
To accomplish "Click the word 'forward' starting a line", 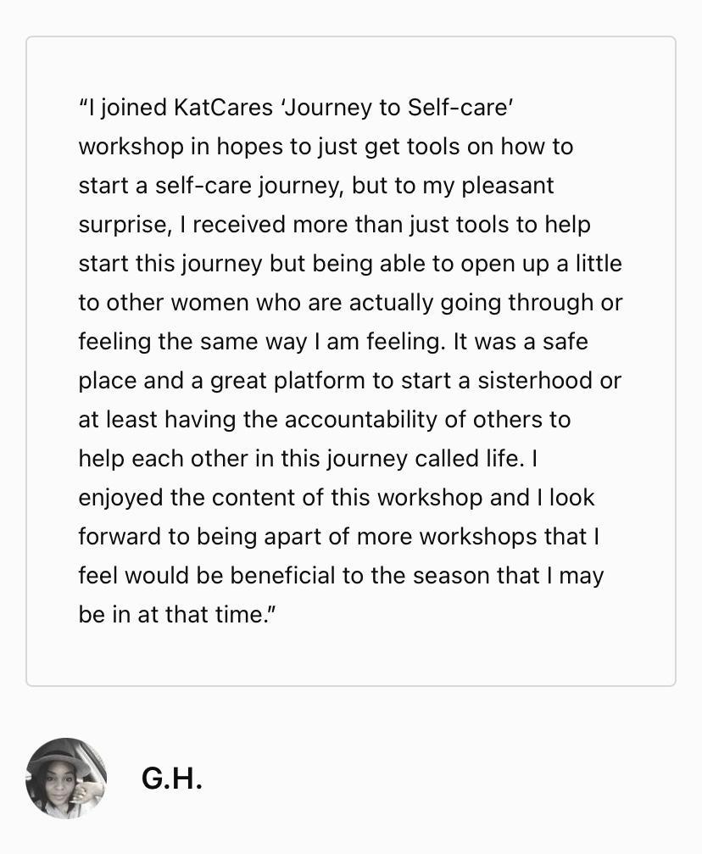I will pyautogui.click(x=119, y=537).
